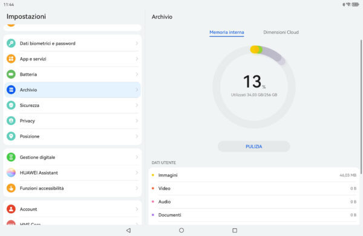
Task: Tap the yellow bullet beside Immagini
Action: pos(153,175)
